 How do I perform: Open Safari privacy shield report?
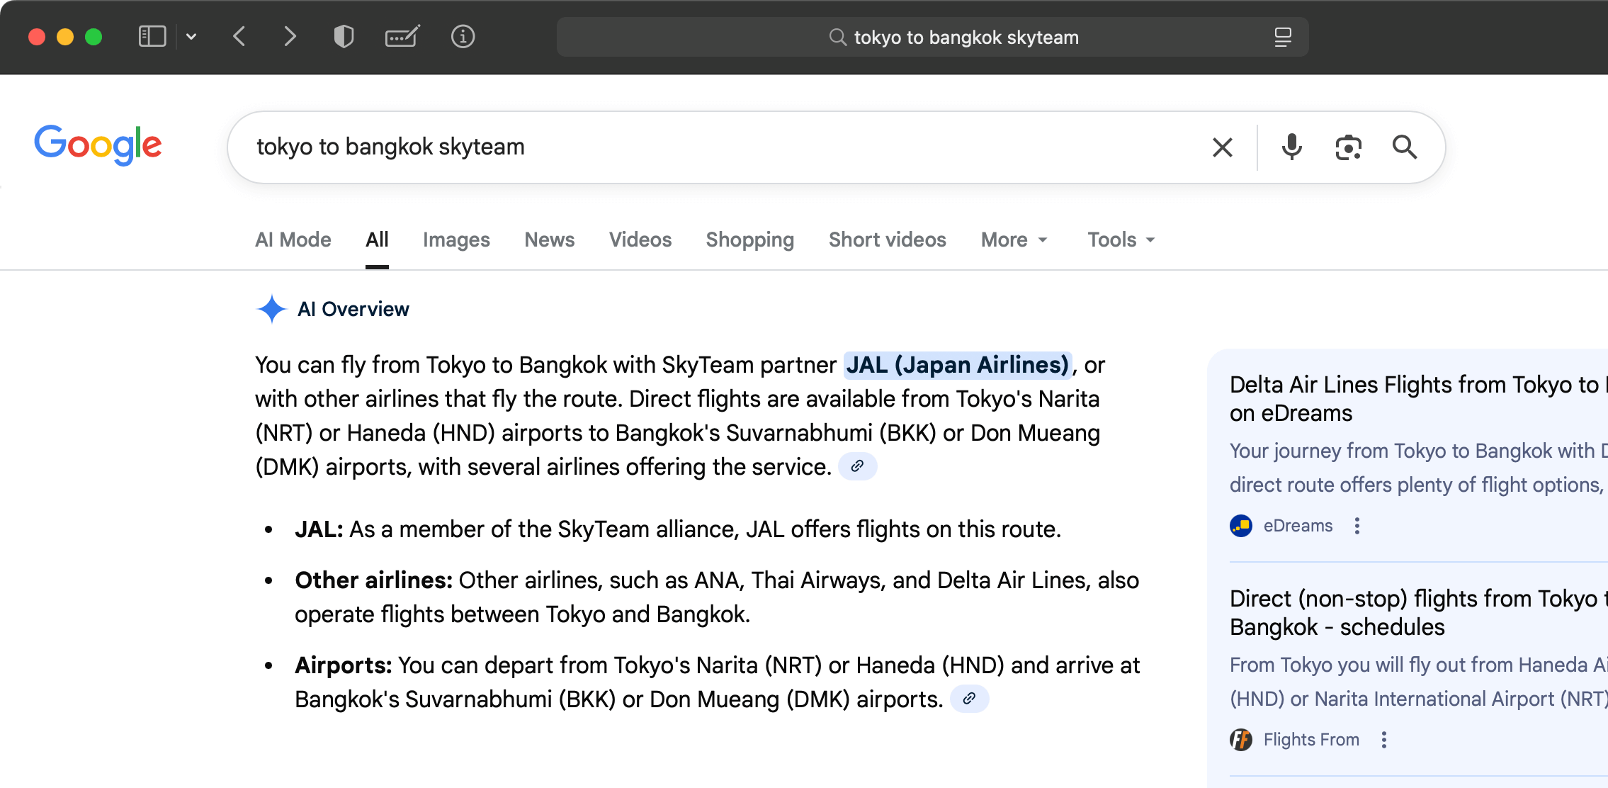click(x=344, y=37)
